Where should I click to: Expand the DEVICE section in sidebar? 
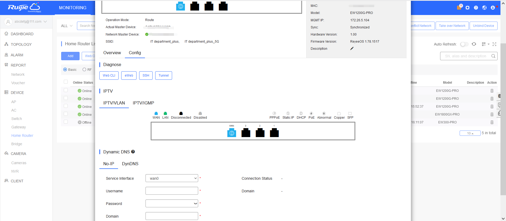(x=17, y=93)
